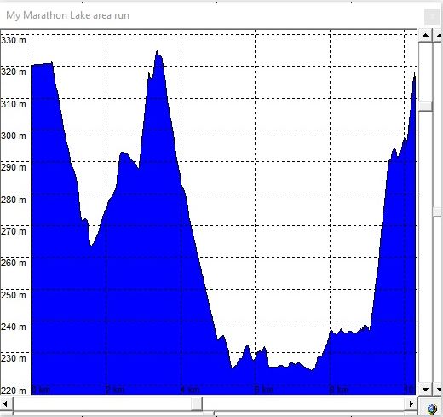Click the 220 m elevation axis label

click(14, 391)
